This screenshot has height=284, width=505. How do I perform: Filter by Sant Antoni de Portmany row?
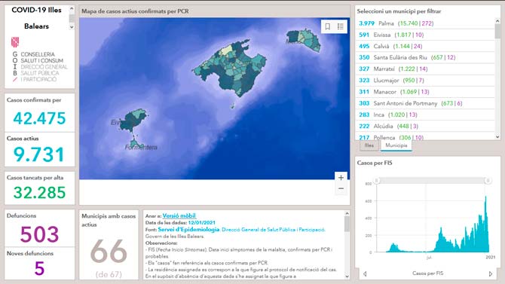pos(425,103)
